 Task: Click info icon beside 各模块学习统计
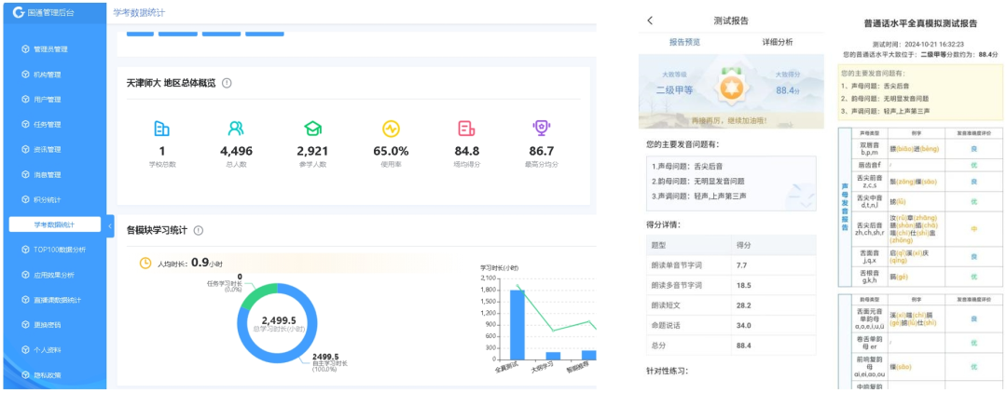(199, 230)
